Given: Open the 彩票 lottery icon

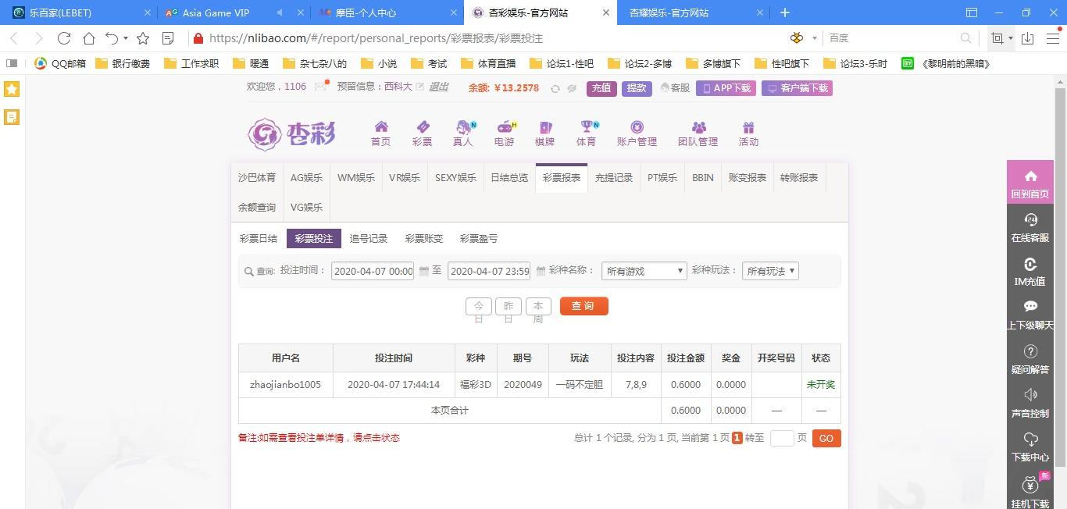Looking at the screenshot, I should [422, 127].
